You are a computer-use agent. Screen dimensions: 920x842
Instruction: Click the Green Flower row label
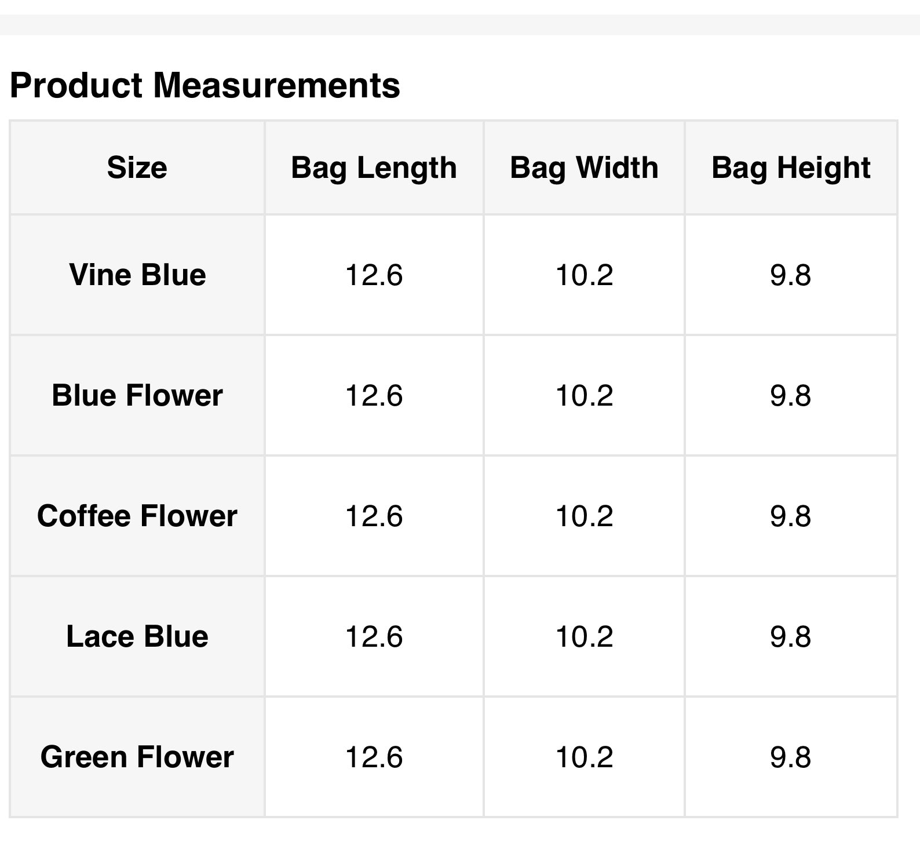click(137, 757)
